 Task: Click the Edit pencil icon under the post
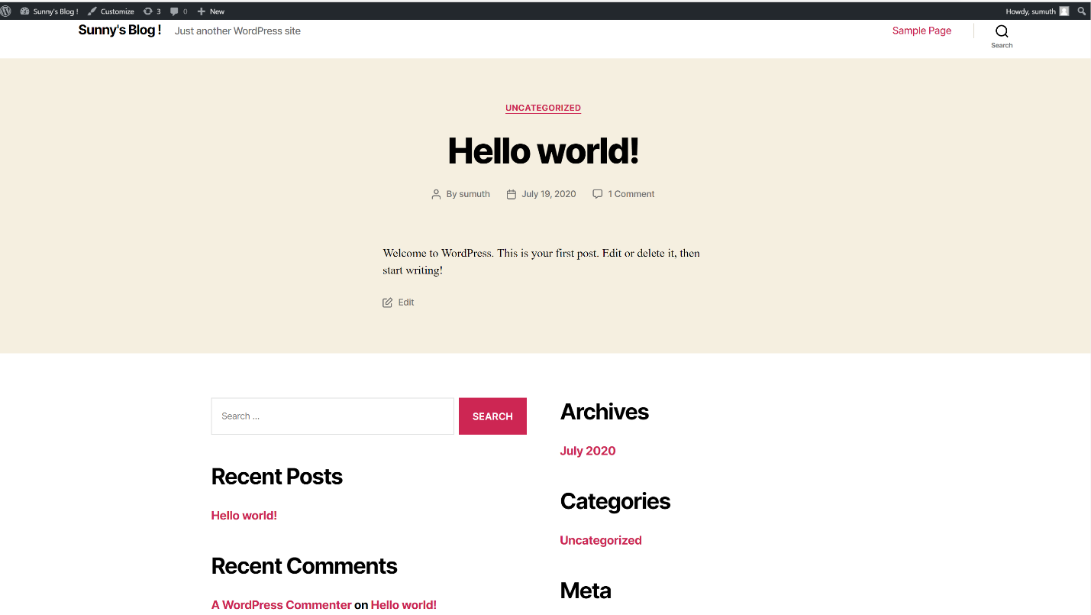(x=387, y=302)
